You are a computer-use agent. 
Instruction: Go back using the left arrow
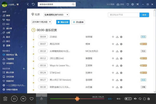pyautogui.click(x=28, y=4)
